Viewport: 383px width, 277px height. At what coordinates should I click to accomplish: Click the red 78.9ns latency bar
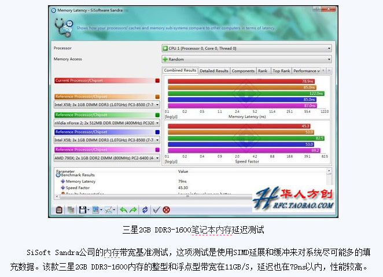click(241, 82)
